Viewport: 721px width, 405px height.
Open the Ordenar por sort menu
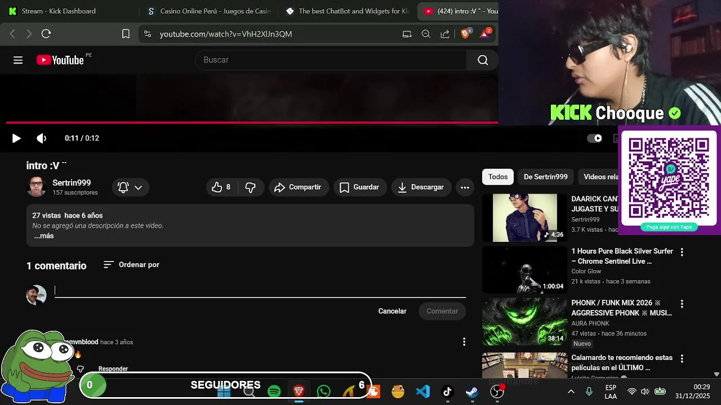pos(132,264)
